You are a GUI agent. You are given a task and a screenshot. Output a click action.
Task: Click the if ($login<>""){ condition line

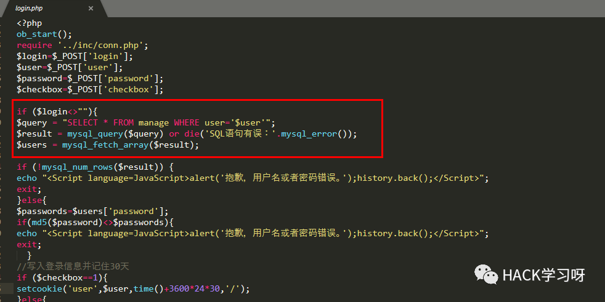click(57, 112)
